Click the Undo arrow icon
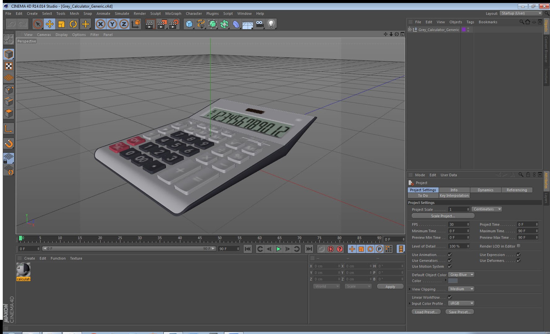The image size is (550, 334). [x=11, y=24]
